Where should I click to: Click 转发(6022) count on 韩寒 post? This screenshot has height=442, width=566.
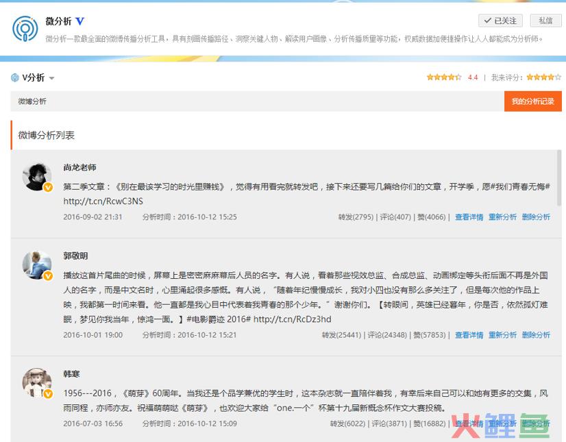click(347, 423)
